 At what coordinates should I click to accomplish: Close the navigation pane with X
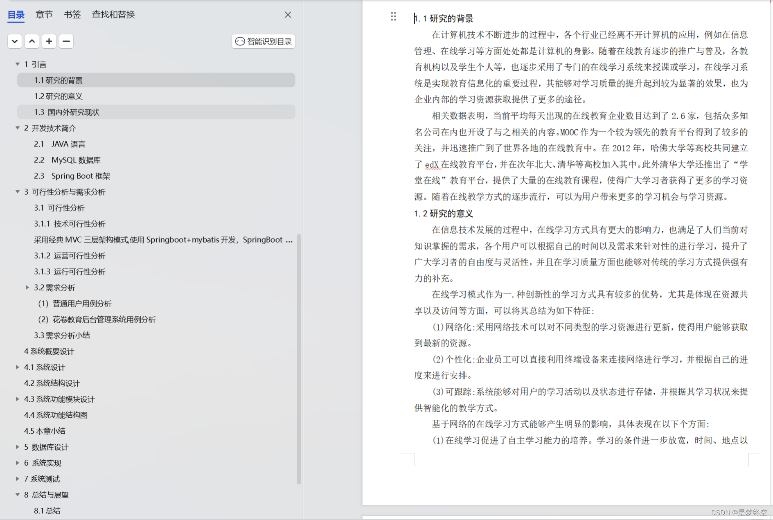click(x=288, y=15)
